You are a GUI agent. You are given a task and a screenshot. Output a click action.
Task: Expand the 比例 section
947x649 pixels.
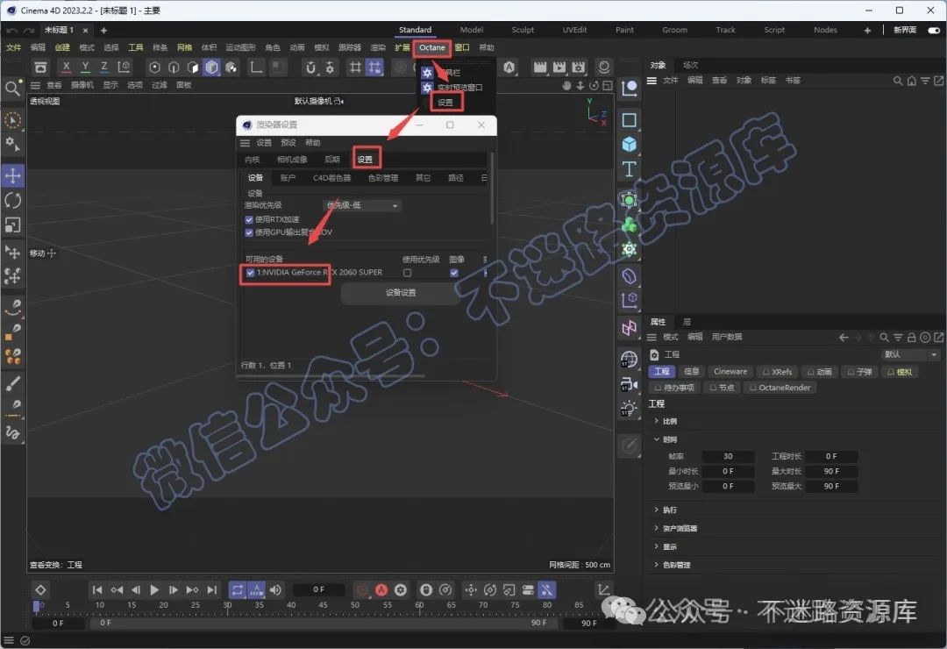[x=657, y=421]
